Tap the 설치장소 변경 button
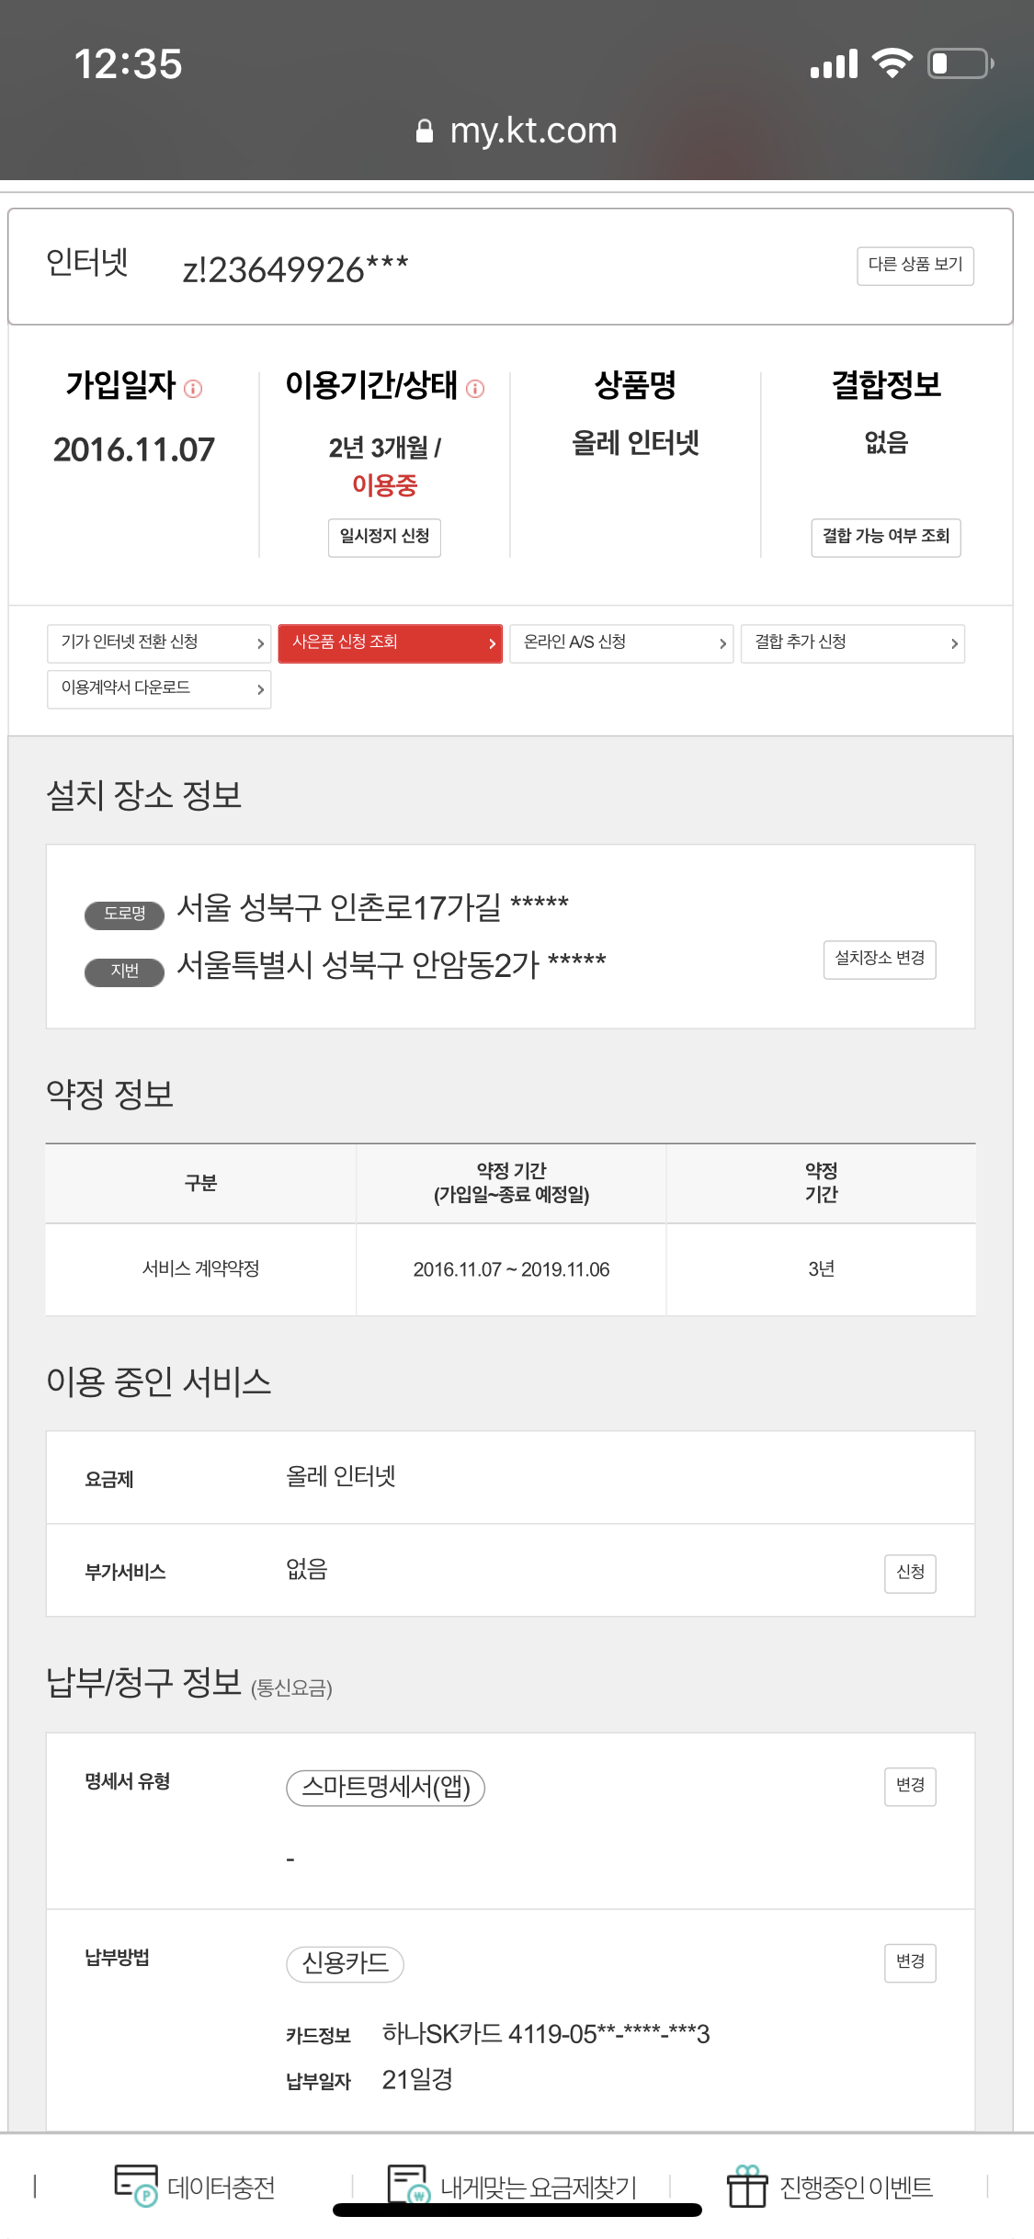This screenshot has height=2239, width=1034. (x=880, y=959)
